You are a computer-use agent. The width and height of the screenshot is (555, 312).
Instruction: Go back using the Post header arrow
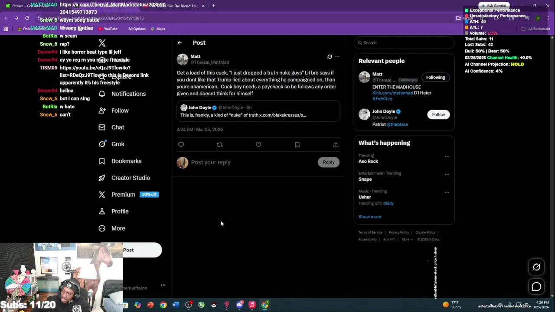(180, 42)
